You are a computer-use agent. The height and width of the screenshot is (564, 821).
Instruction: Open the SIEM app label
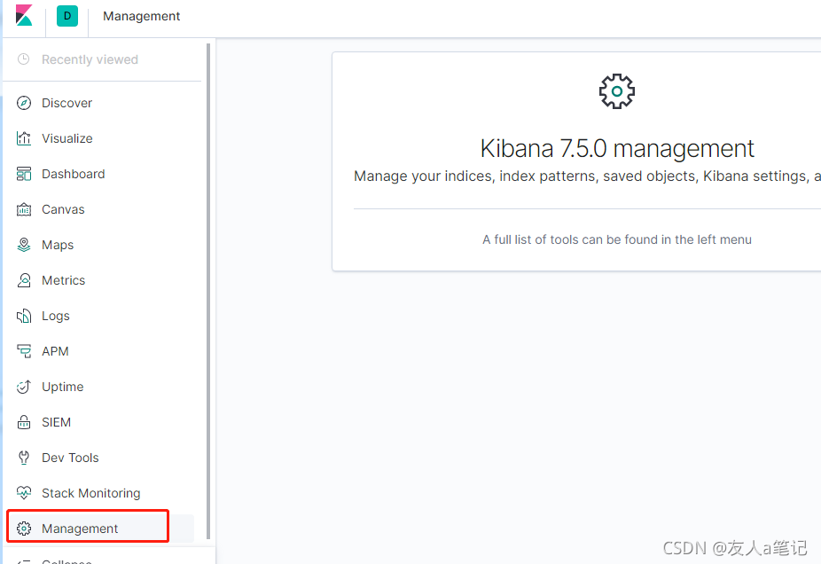tap(56, 422)
